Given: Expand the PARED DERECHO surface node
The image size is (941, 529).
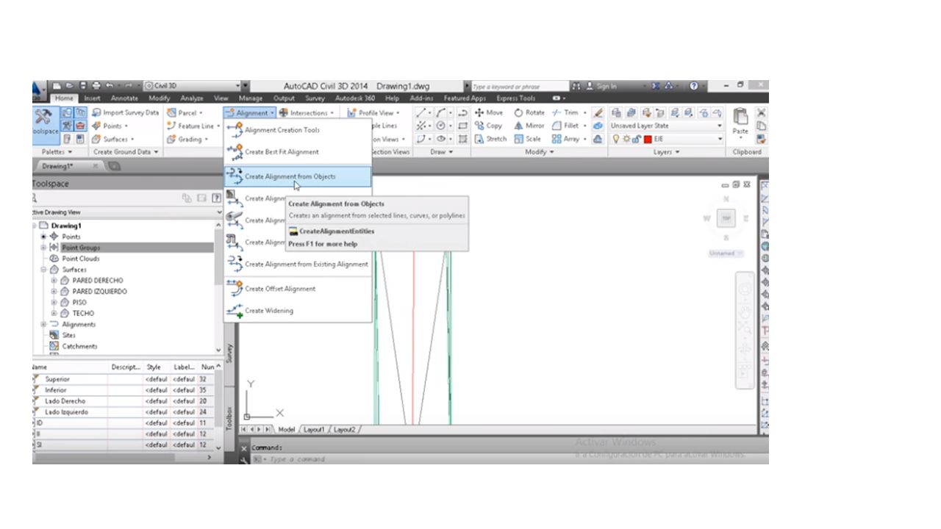Looking at the screenshot, I should 54,281.
